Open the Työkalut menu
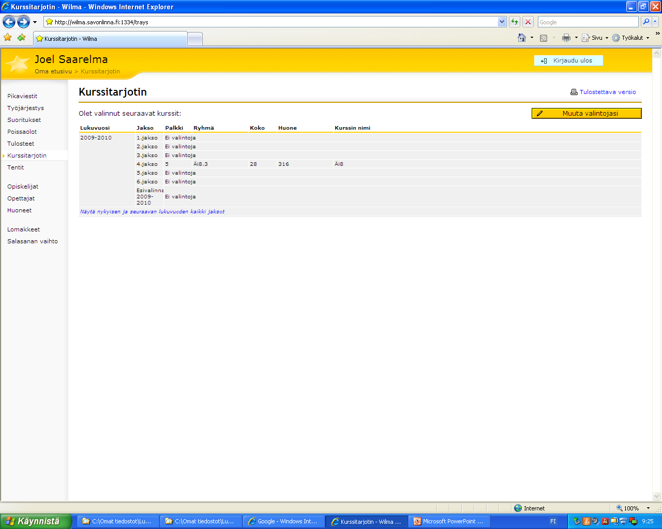Viewport: 662px width, 529px height. 630,38
